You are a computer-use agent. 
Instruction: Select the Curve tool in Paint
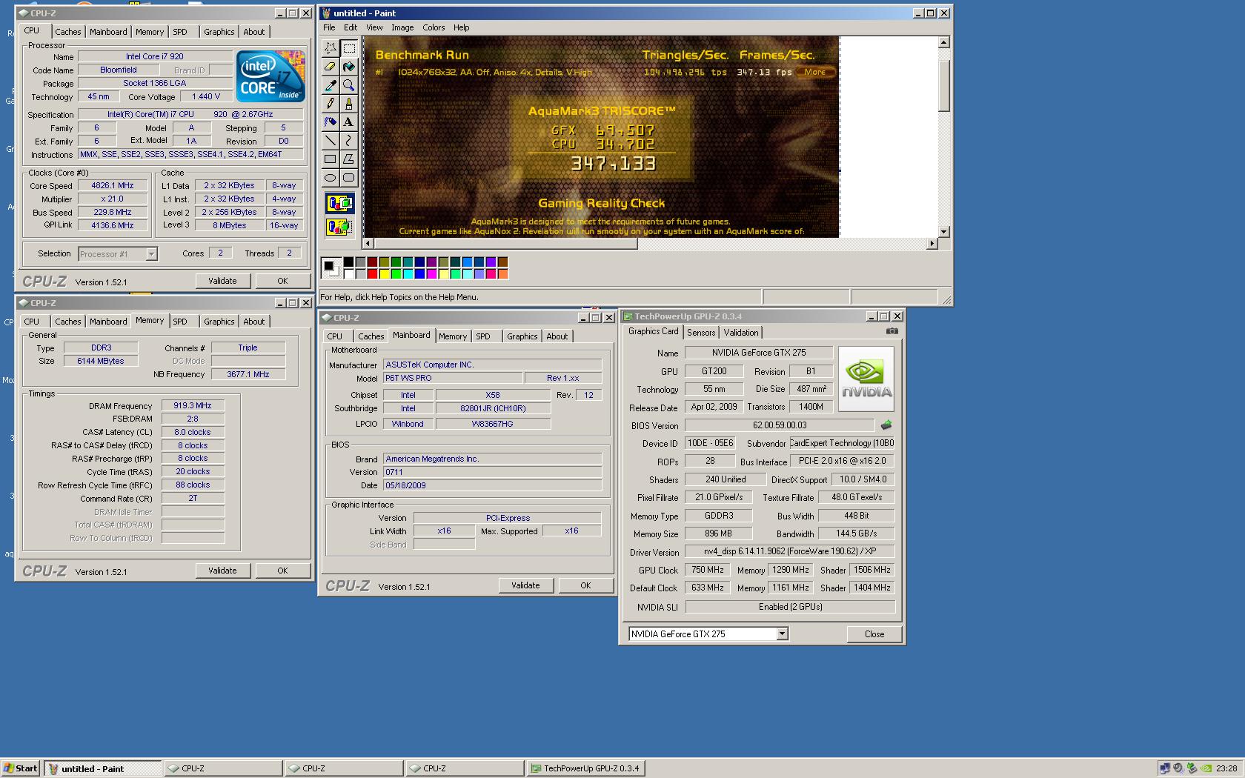pos(349,141)
